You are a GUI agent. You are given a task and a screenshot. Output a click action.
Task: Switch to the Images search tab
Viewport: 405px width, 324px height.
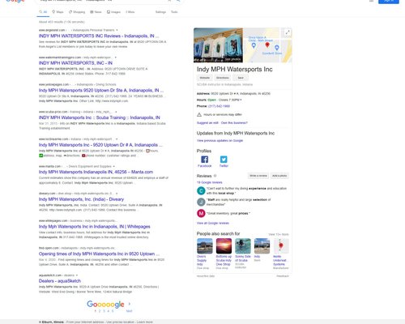pos(113,12)
